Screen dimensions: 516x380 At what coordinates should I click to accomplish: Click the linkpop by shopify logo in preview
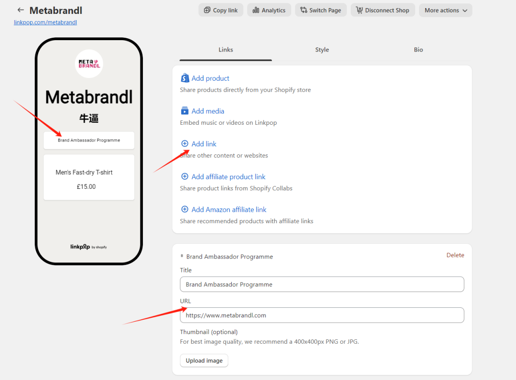88,247
